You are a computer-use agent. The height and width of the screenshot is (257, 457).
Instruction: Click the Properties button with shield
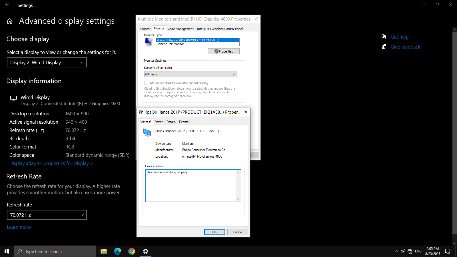click(224, 51)
